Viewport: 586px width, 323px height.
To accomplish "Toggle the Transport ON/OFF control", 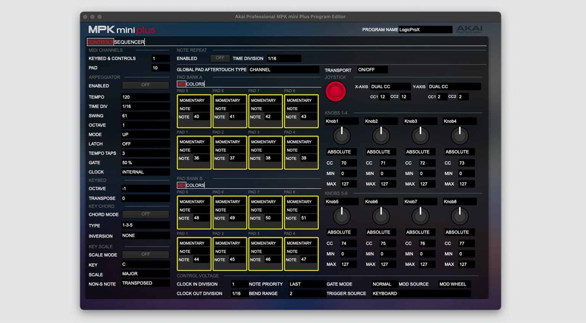I will tap(372, 69).
